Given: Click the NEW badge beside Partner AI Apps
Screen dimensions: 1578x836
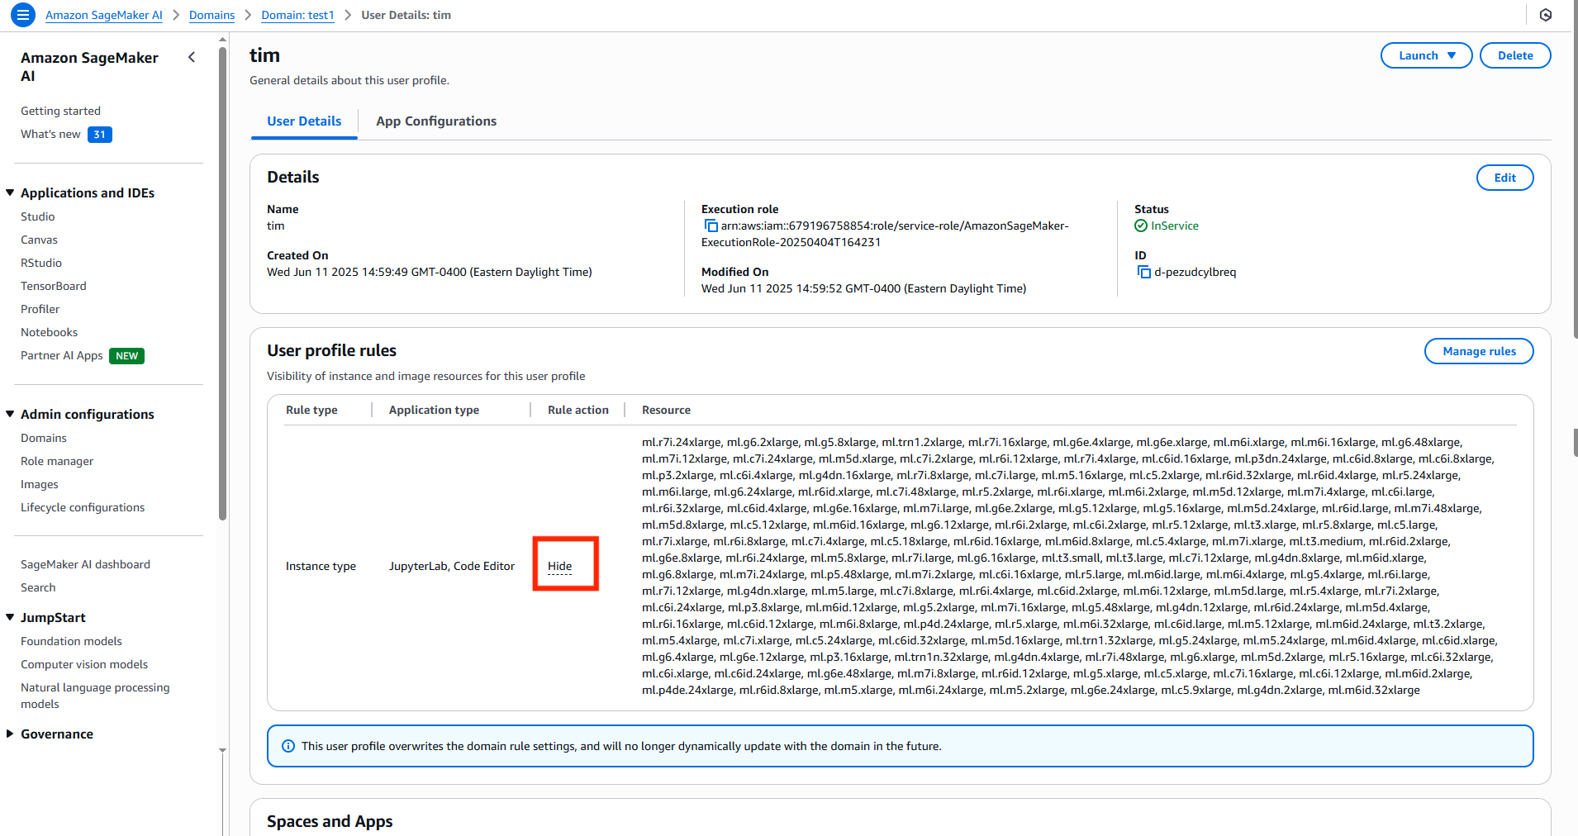Looking at the screenshot, I should click(x=127, y=356).
